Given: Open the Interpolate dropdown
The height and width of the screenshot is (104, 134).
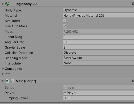Looking at the screenshot, I should coord(98,63).
